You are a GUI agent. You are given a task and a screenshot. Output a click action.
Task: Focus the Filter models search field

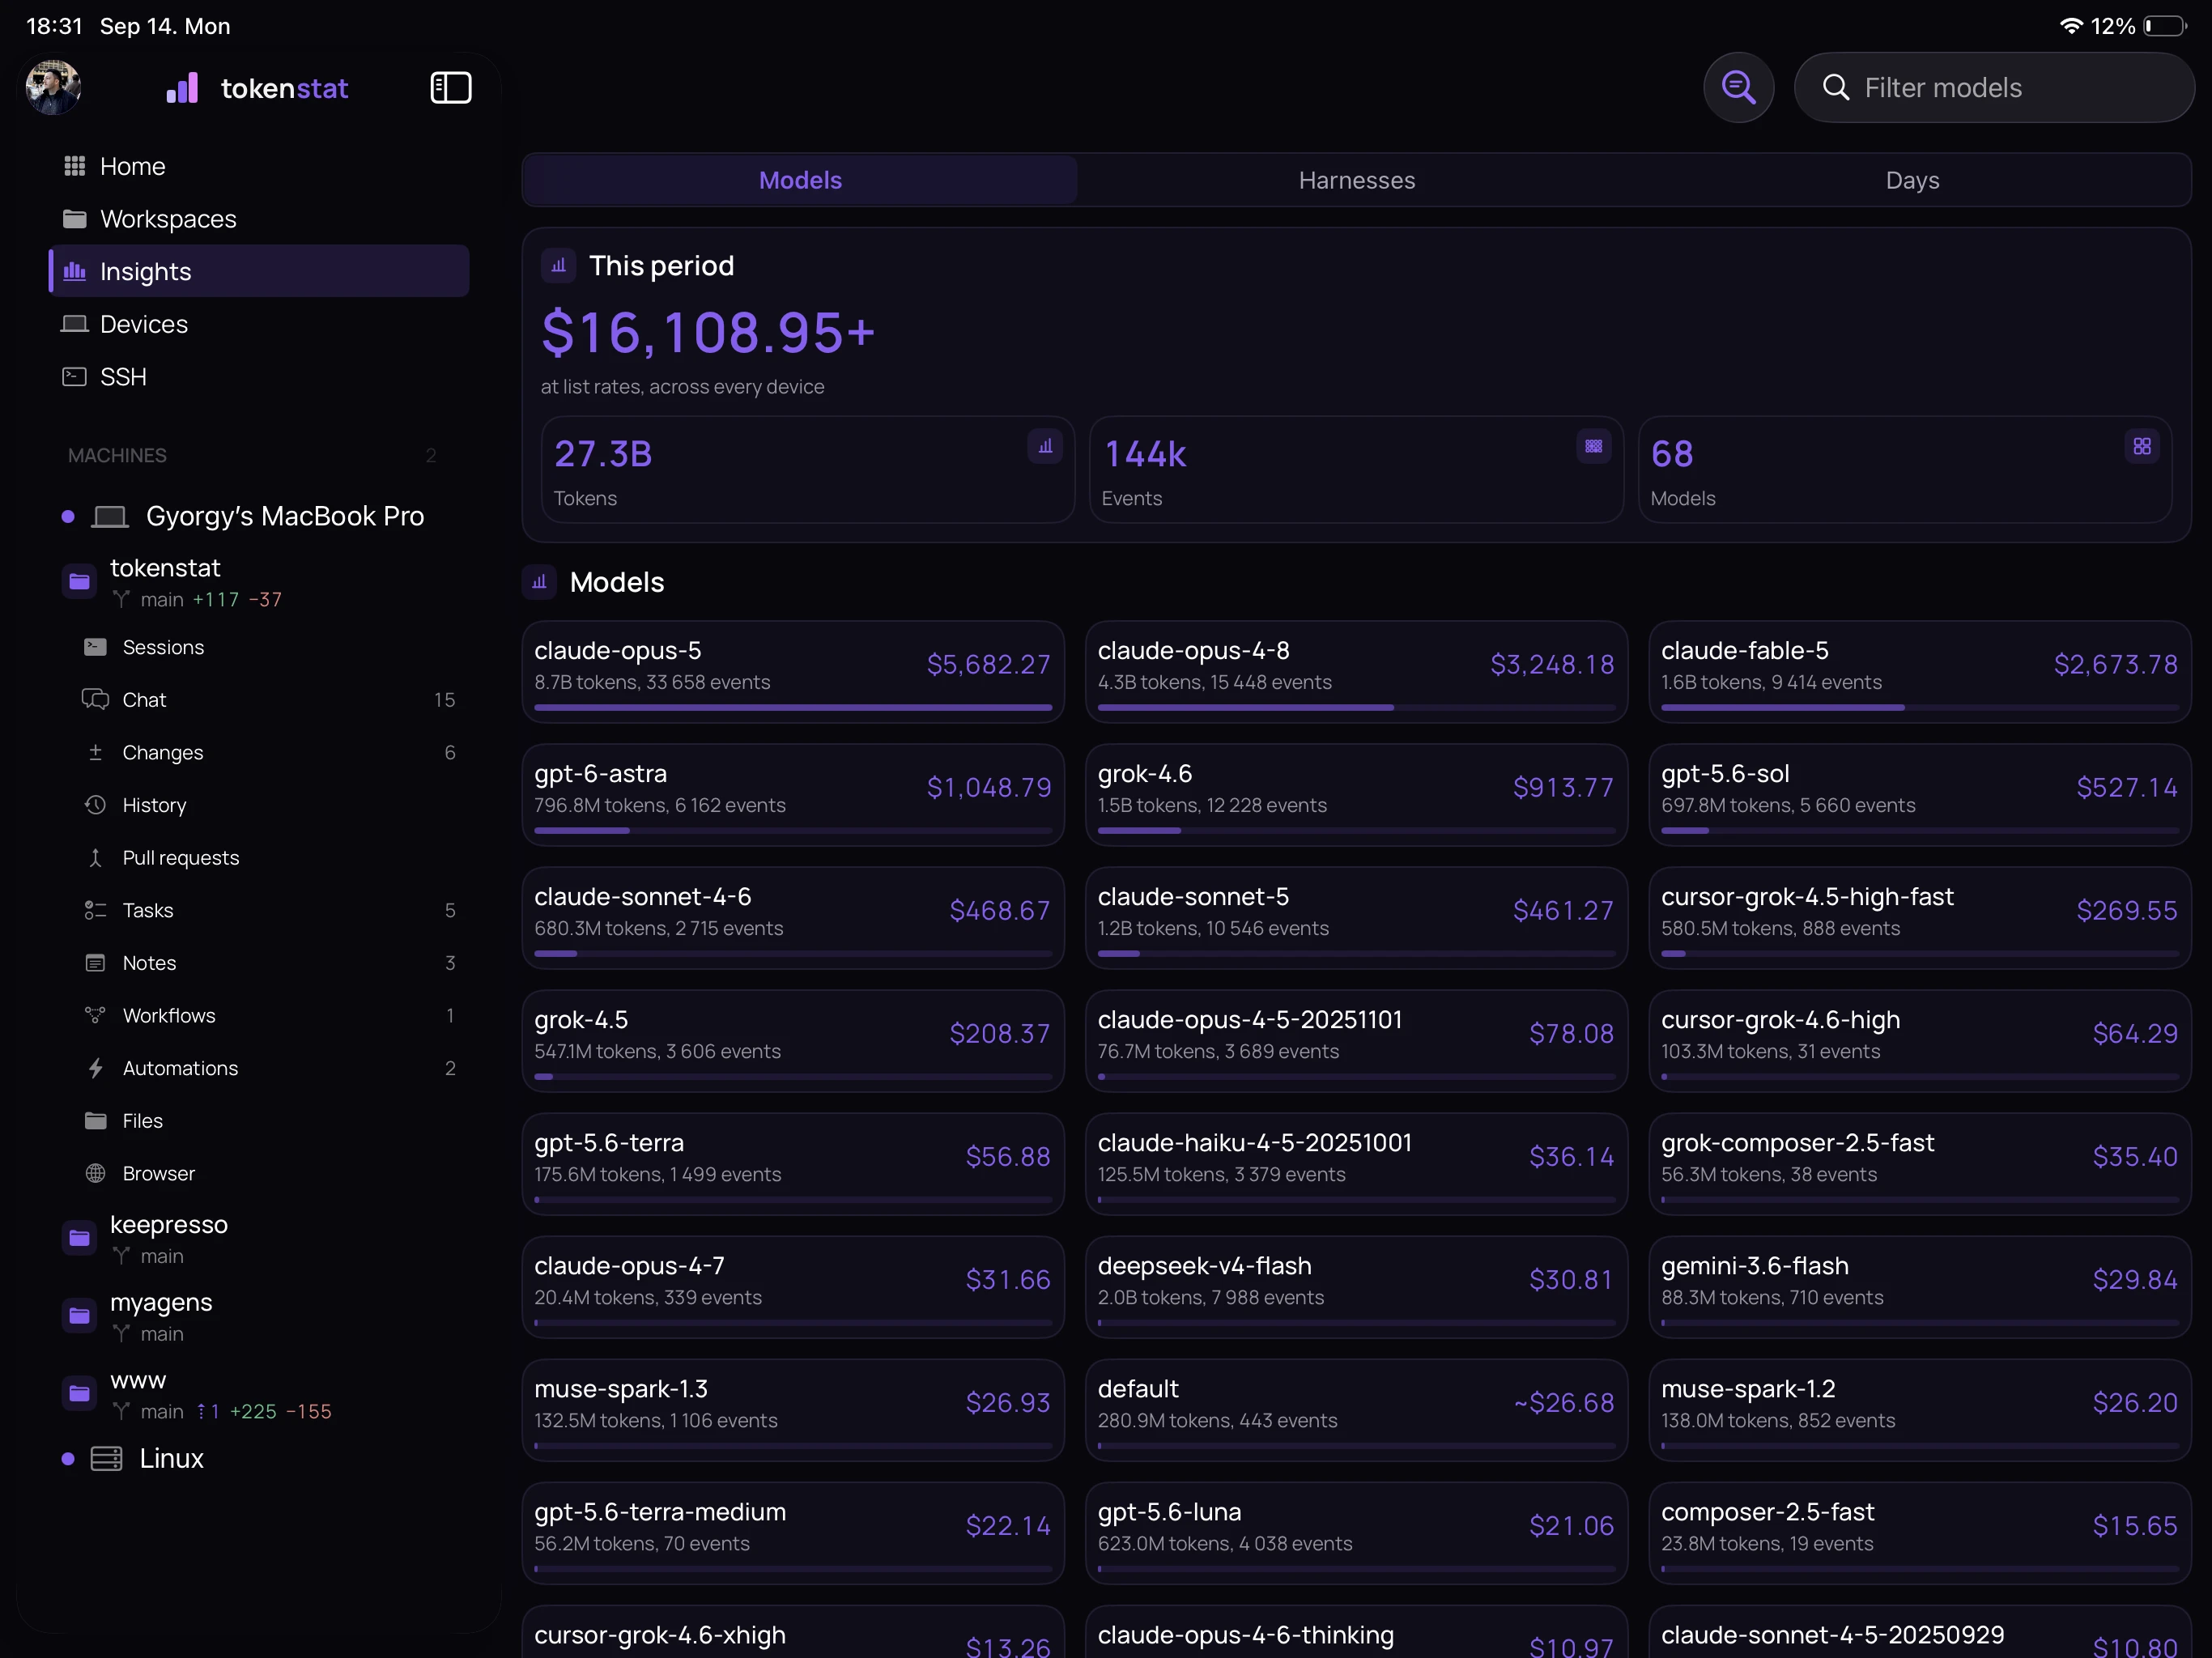click(x=1994, y=88)
